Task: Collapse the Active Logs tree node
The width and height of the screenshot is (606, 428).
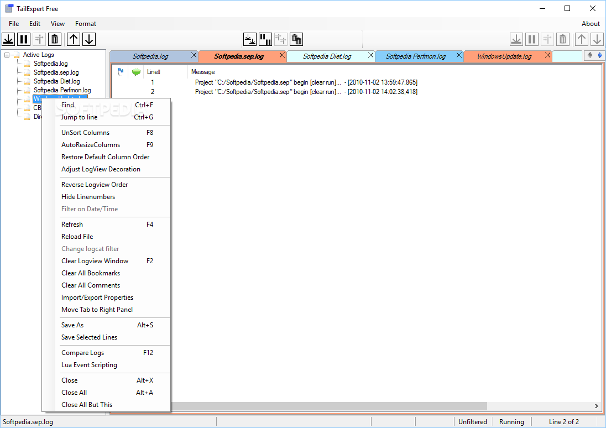Action: click(7, 55)
